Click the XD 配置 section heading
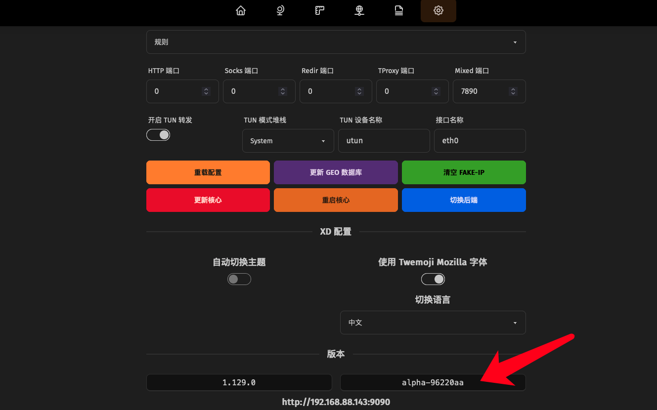The image size is (657, 410). click(336, 232)
